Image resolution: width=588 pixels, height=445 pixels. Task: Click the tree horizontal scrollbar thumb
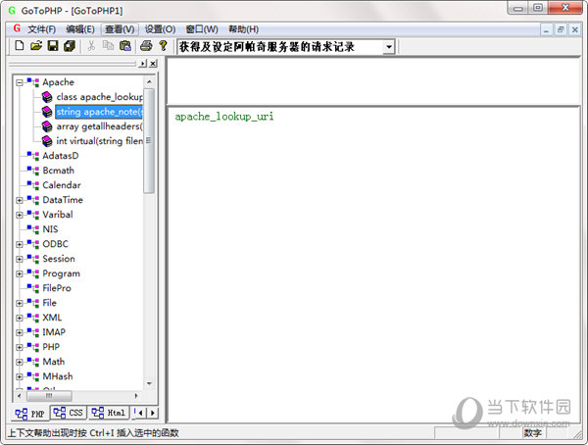49,396
